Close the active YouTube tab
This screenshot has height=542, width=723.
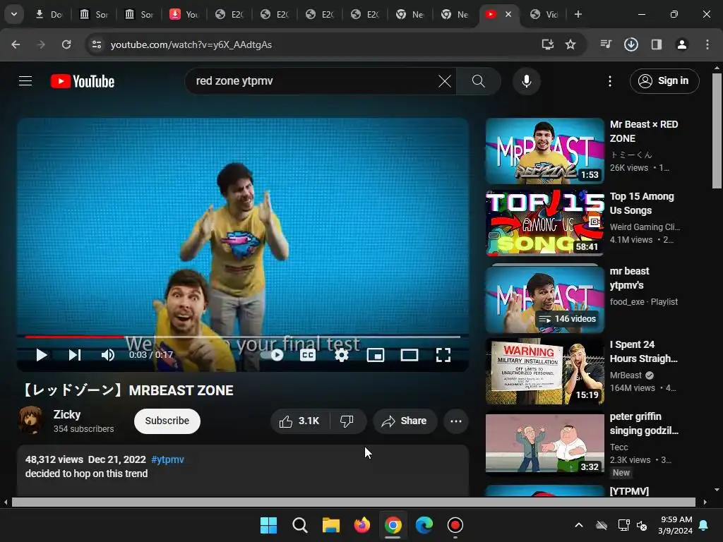click(508, 14)
